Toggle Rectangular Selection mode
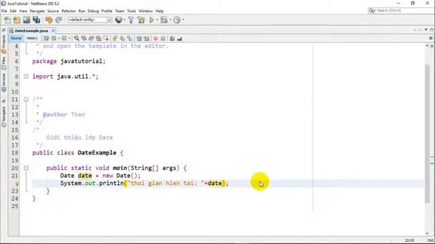This screenshot has width=435, height=244. [x=106, y=39]
